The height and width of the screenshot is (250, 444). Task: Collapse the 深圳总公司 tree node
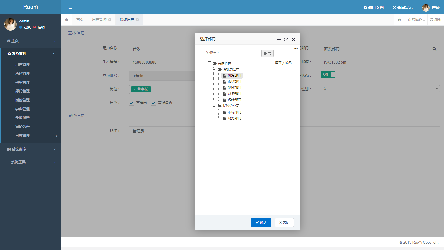(213, 69)
